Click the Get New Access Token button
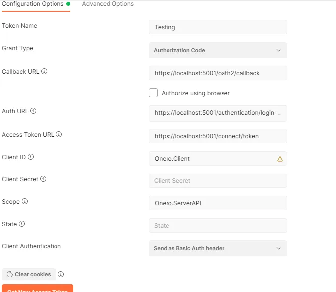This screenshot has width=336, height=292. (x=38, y=289)
